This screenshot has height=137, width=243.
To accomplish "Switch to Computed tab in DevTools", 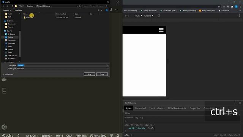I will tap(140, 108).
